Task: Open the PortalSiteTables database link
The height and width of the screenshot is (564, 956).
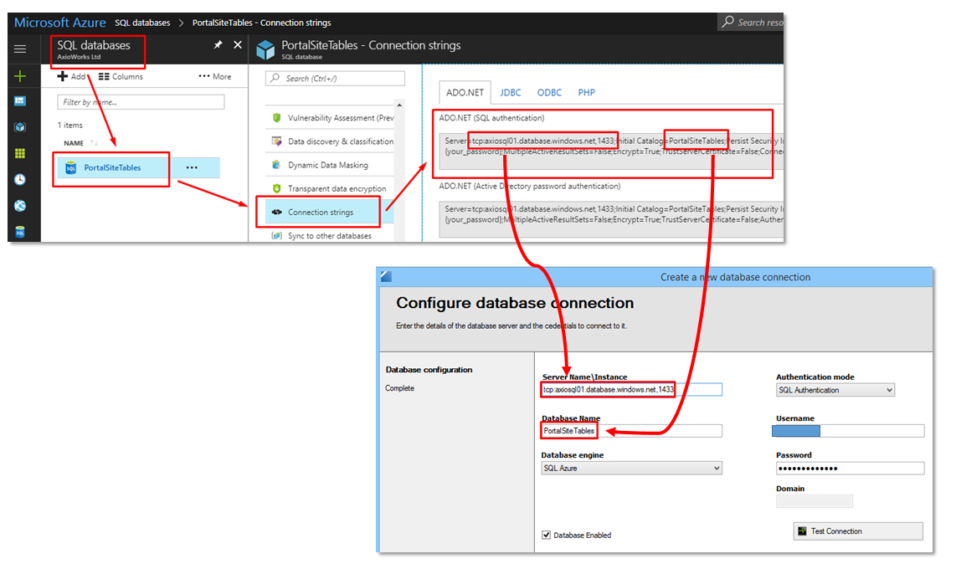Action: tap(112, 167)
